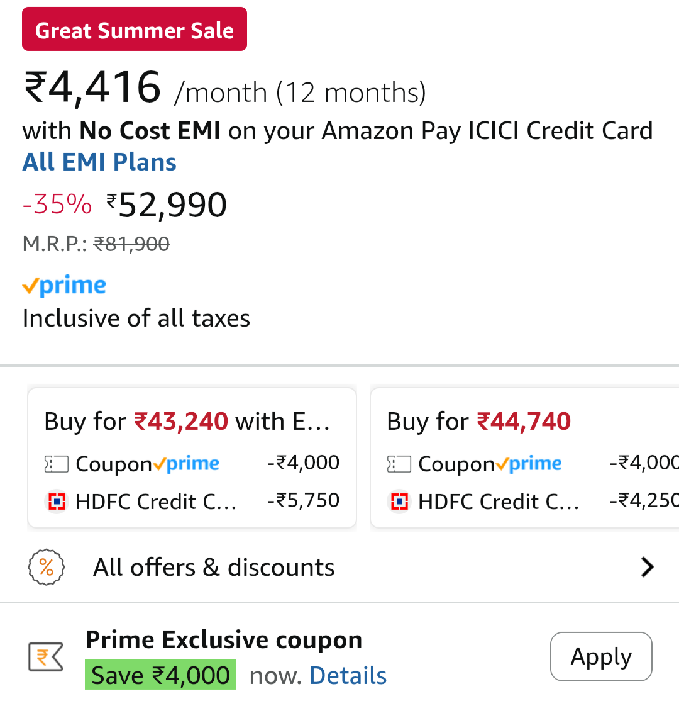
Task: Tap the Great Summer Sale badge
Action: point(135,30)
